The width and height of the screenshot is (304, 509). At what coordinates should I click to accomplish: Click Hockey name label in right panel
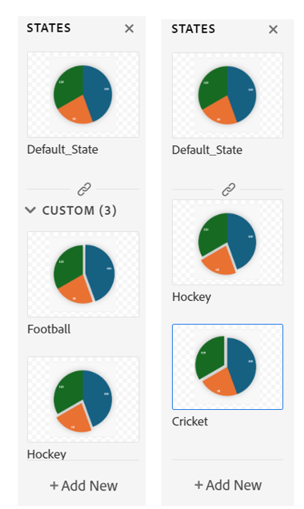click(x=191, y=297)
